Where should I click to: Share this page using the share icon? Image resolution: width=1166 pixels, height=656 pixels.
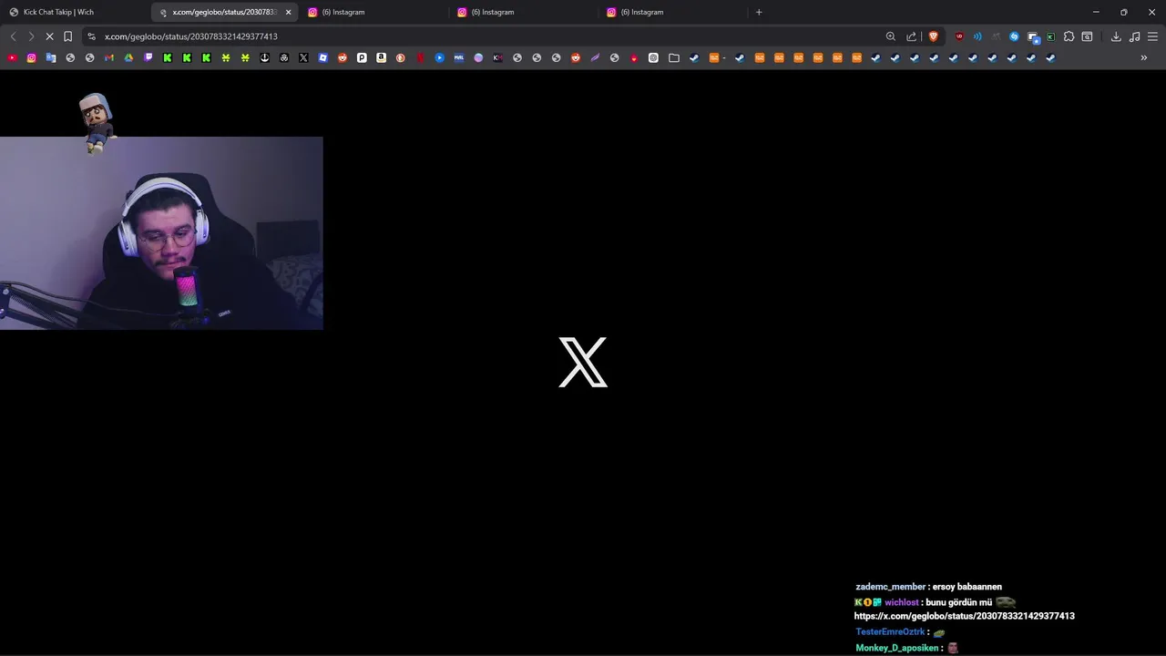click(911, 36)
